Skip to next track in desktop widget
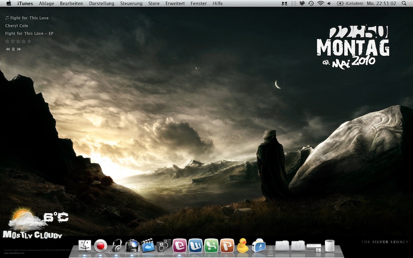The width and height of the screenshot is (413, 258). click(19, 49)
